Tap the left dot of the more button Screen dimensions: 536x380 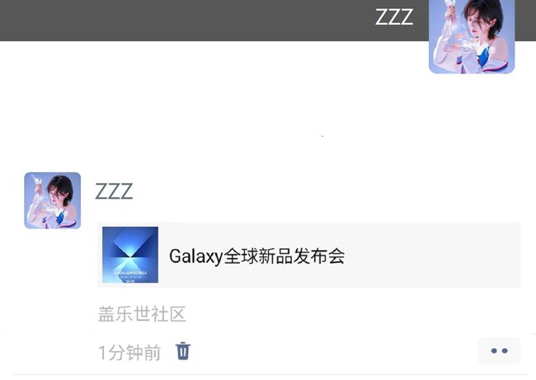click(x=494, y=350)
